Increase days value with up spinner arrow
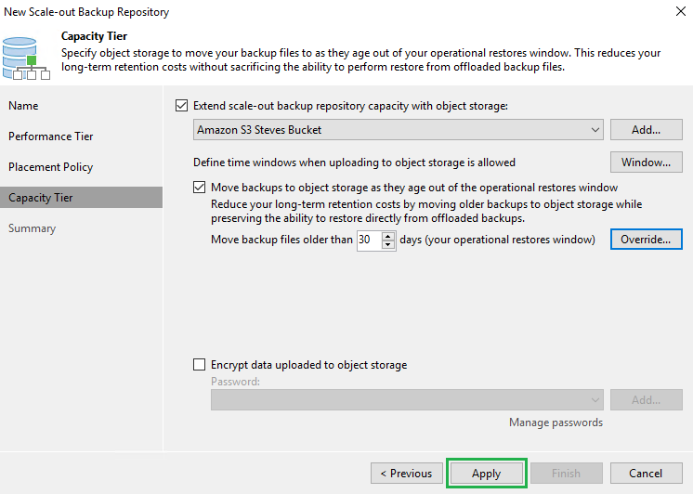The height and width of the screenshot is (494, 693). (x=389, y=235)
